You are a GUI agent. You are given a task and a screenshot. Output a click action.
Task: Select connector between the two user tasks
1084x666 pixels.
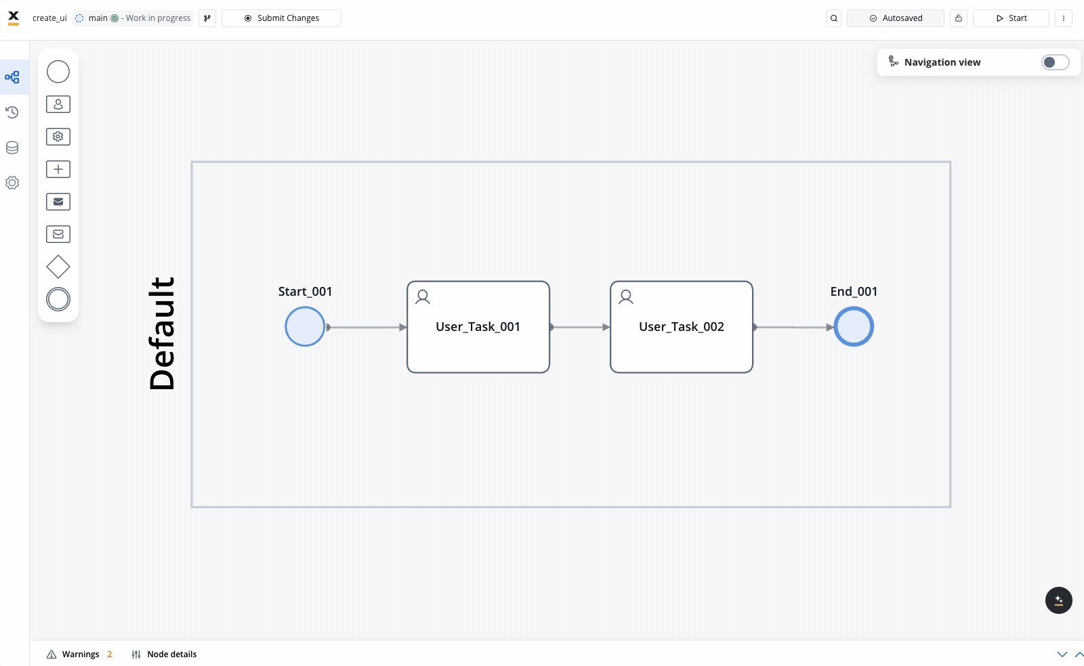click(x=580, y=327)
